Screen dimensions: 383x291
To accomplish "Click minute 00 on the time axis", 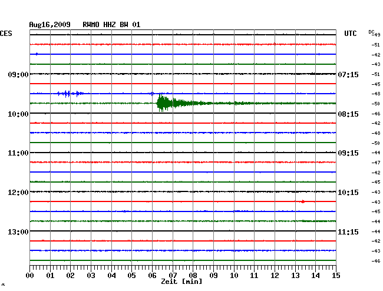I will [x=30, y=275].
